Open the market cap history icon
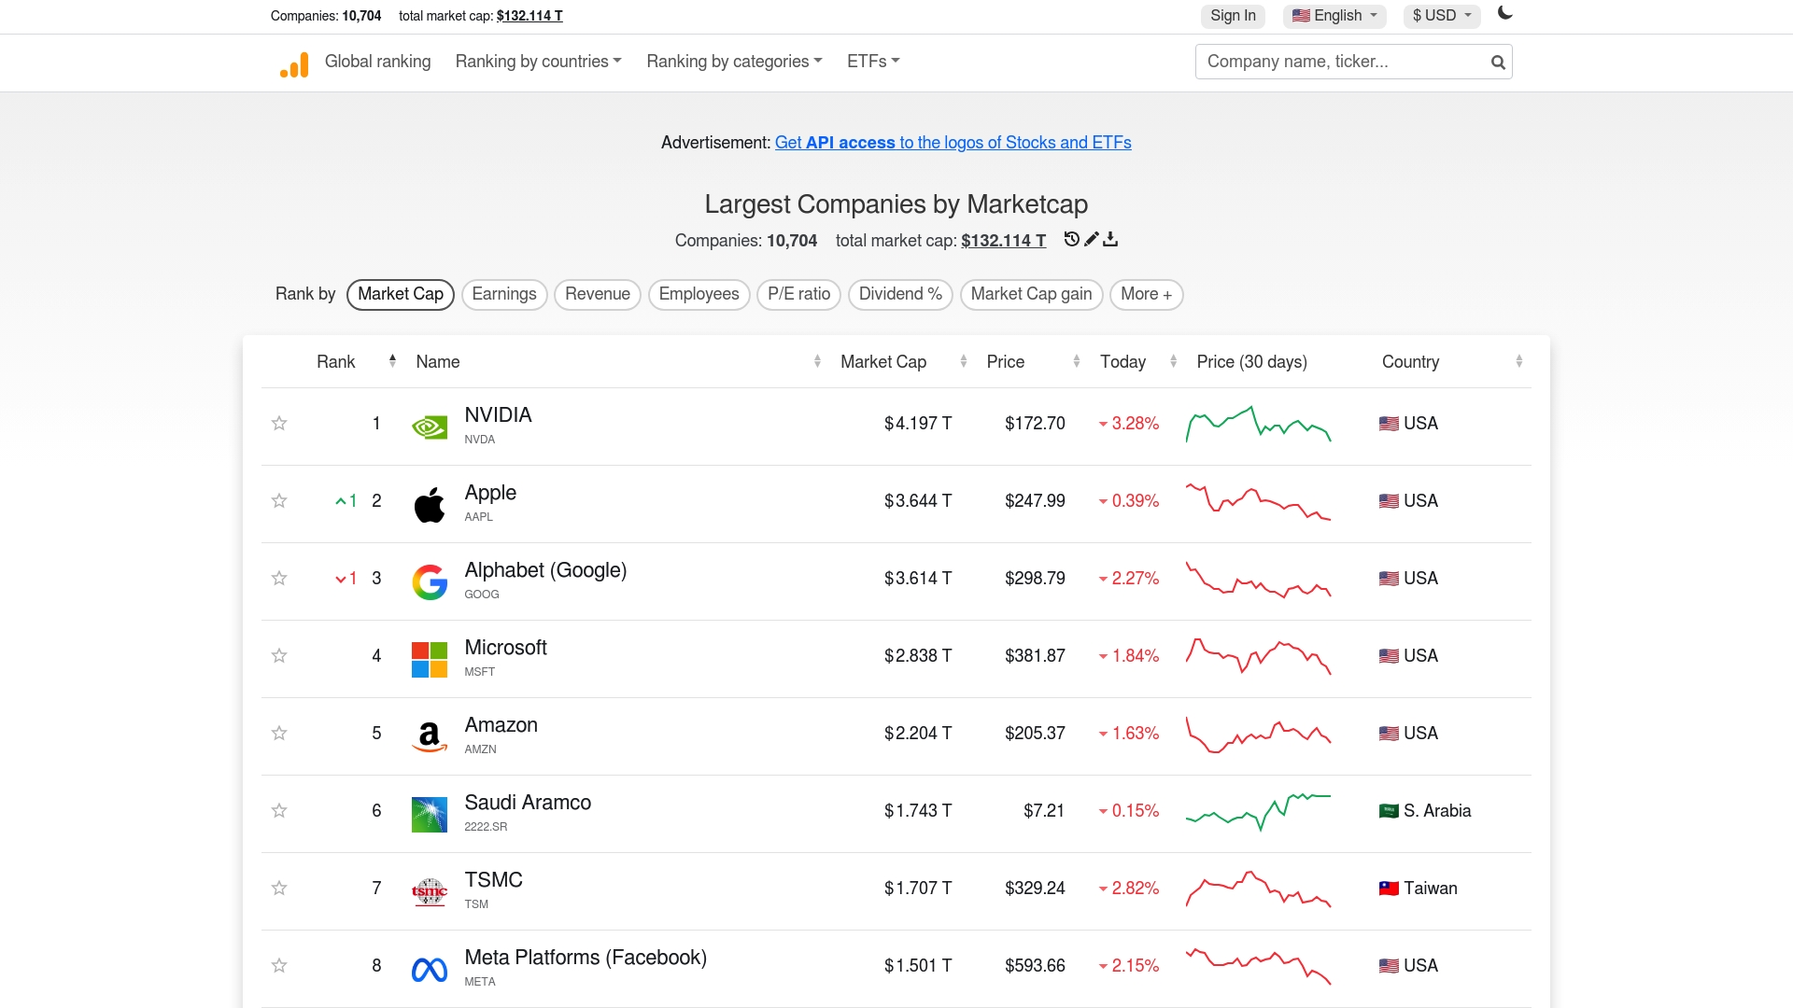Image resolution: width=1793 pixels, height=1008 pixels. (1071, 240)
